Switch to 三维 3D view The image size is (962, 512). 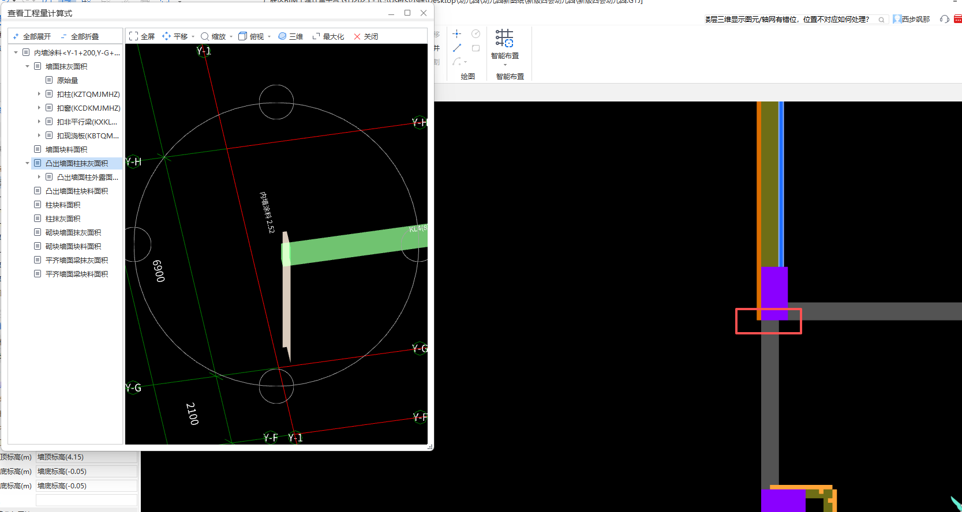click(290, 36)
